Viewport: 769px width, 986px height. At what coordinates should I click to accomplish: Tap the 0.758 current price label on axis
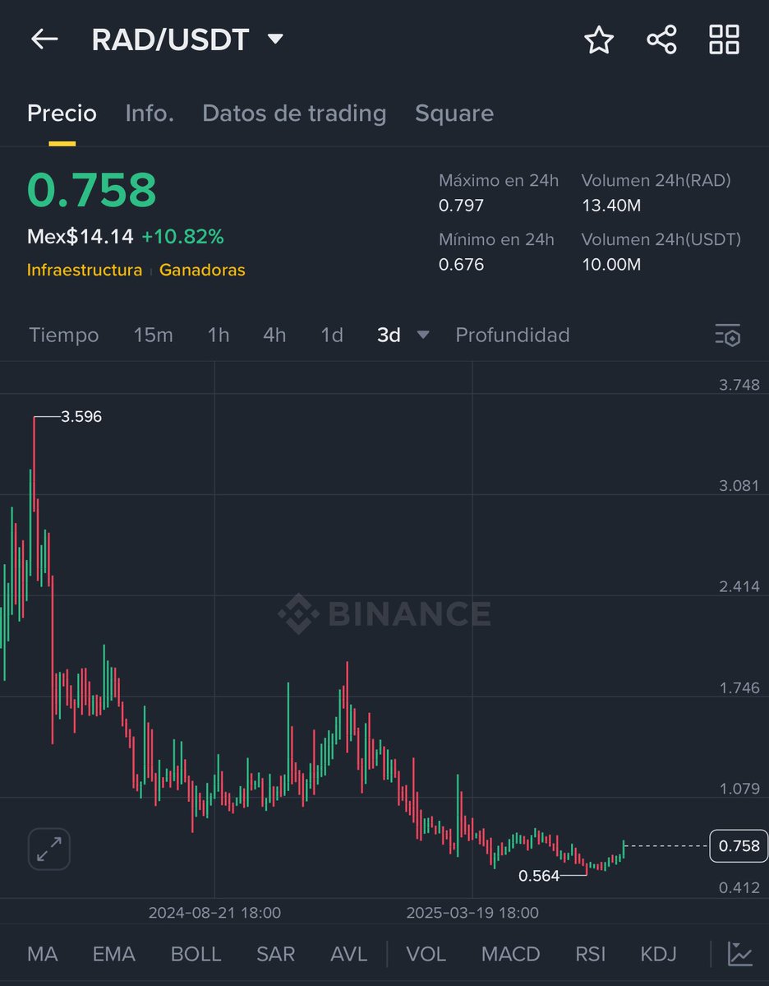coord(739,845)
